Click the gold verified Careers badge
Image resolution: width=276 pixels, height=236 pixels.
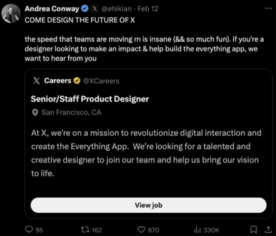[x=77, y=81]
